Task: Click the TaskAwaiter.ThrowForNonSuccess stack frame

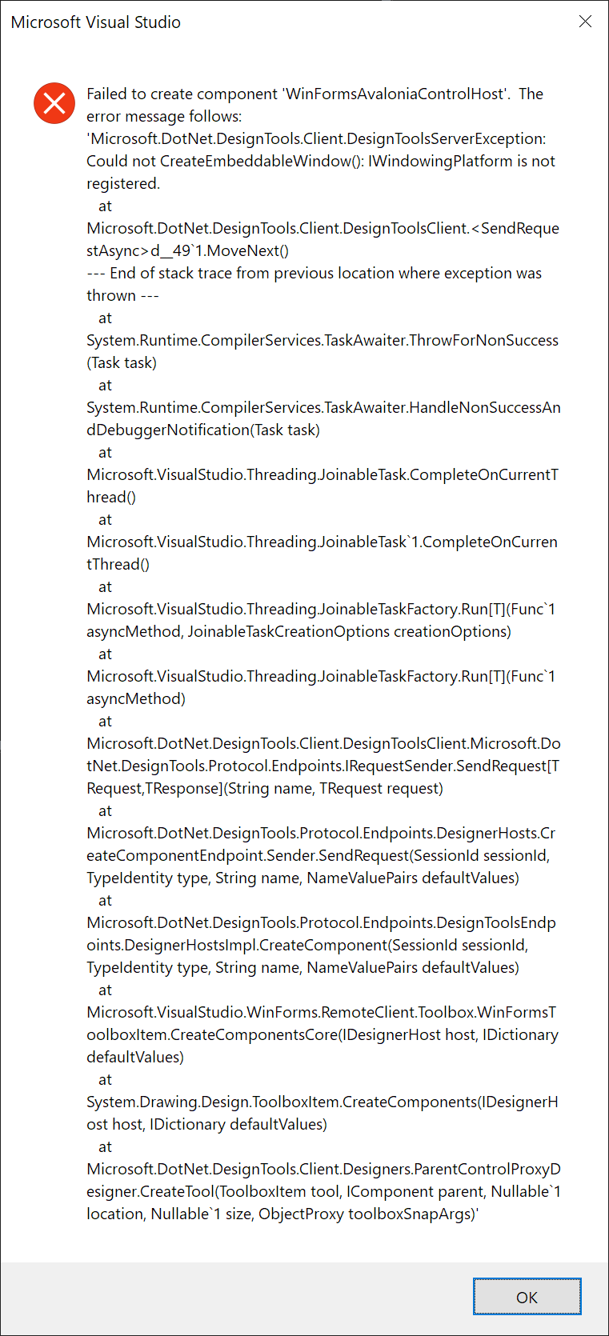Action: click(x=320, y=340)
